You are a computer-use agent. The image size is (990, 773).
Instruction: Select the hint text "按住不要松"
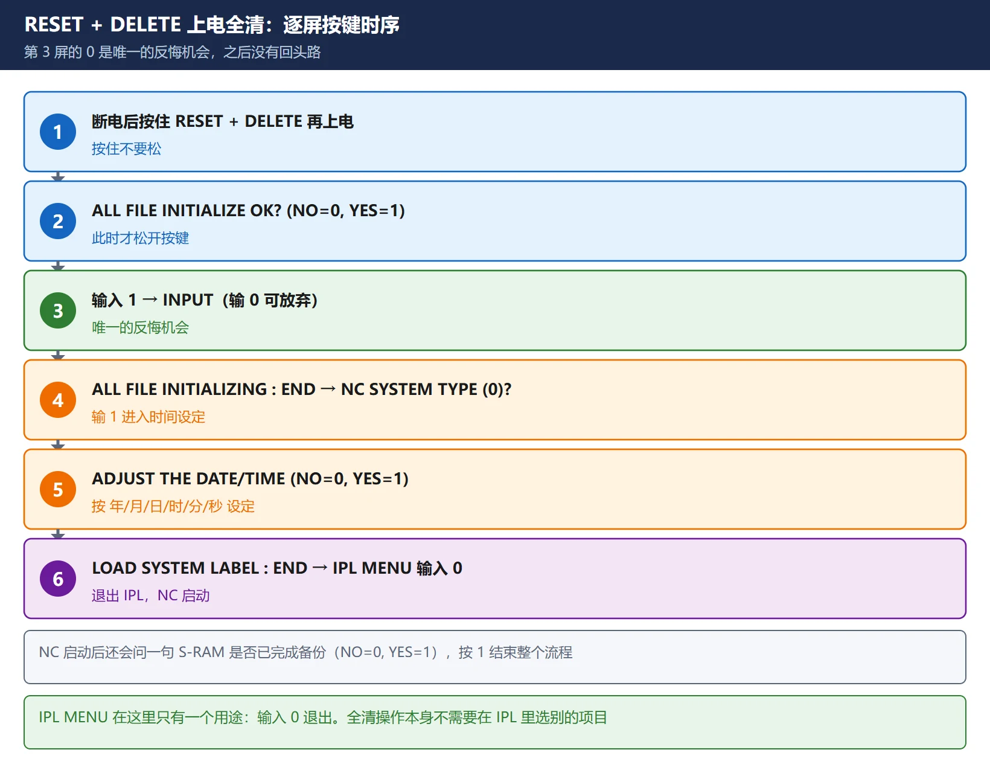[126, 149]
